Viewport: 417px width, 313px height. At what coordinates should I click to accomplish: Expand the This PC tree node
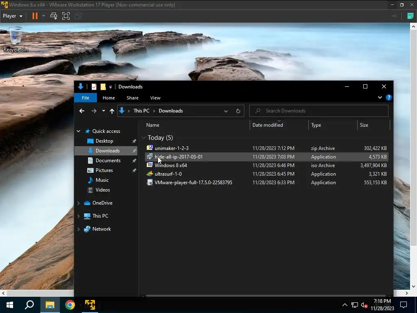79,216
